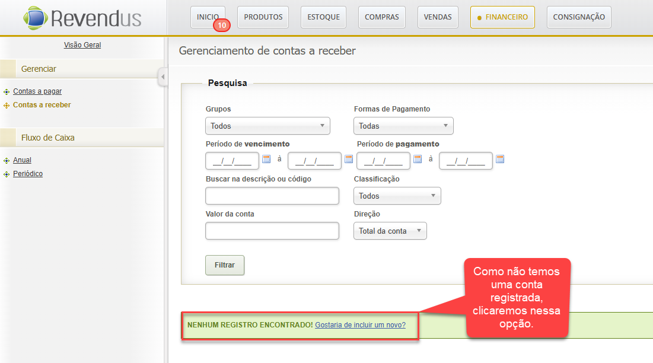
Task: Click the 'Gerenciamento de contas a receber' heading
Action: coord(267,51)
